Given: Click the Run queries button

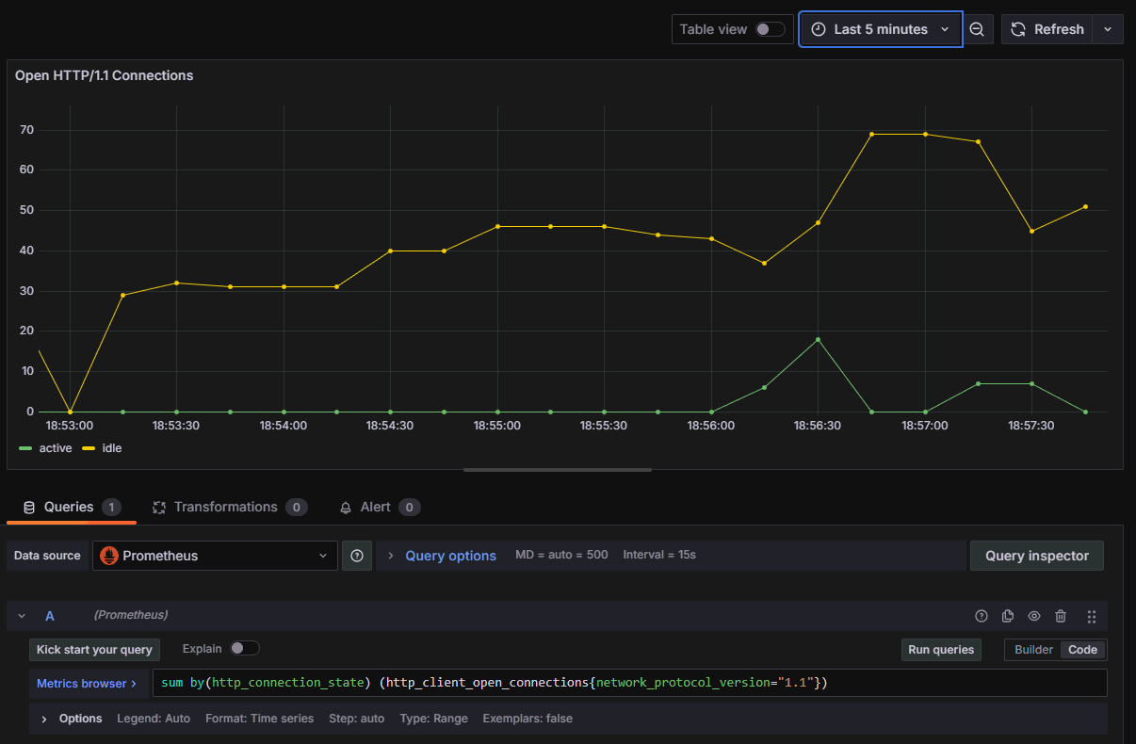Looking at the screenshot, I should click(940, 649).
